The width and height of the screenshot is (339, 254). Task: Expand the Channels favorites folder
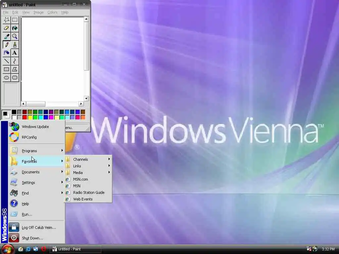click(88, 159)
